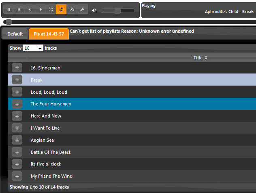Select the Pls at 14-43-57 tab
Viewport: 256px width, 193px height.
tap(49, 34)
